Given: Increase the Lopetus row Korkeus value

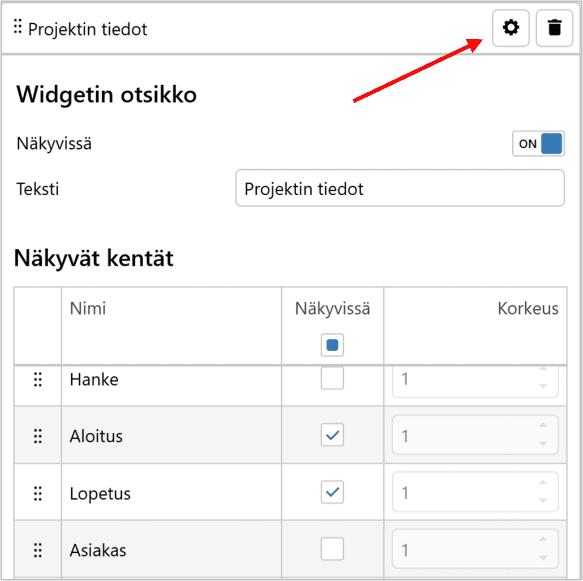Looking at the screenshot, I should pyautogui.click(x=543, y=483).
